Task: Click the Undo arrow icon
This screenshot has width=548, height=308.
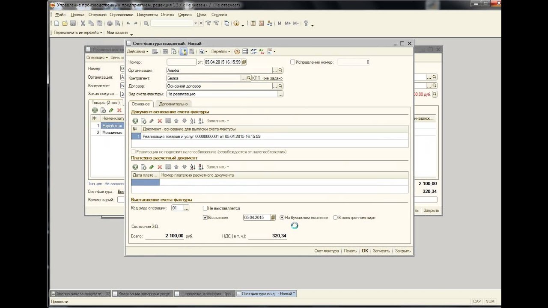Action: (128, 23)
